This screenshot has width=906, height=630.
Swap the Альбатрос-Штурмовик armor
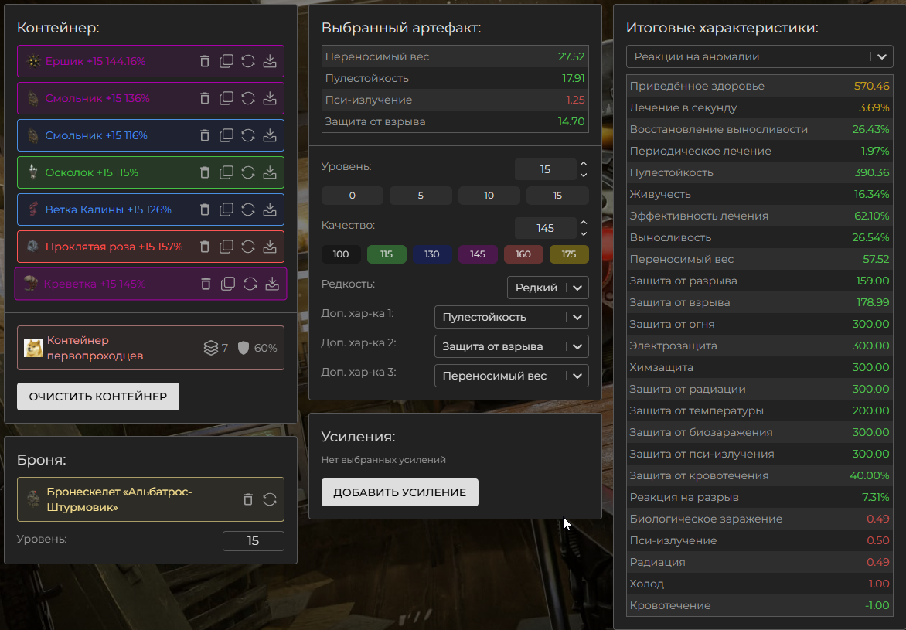click(270, 499)
